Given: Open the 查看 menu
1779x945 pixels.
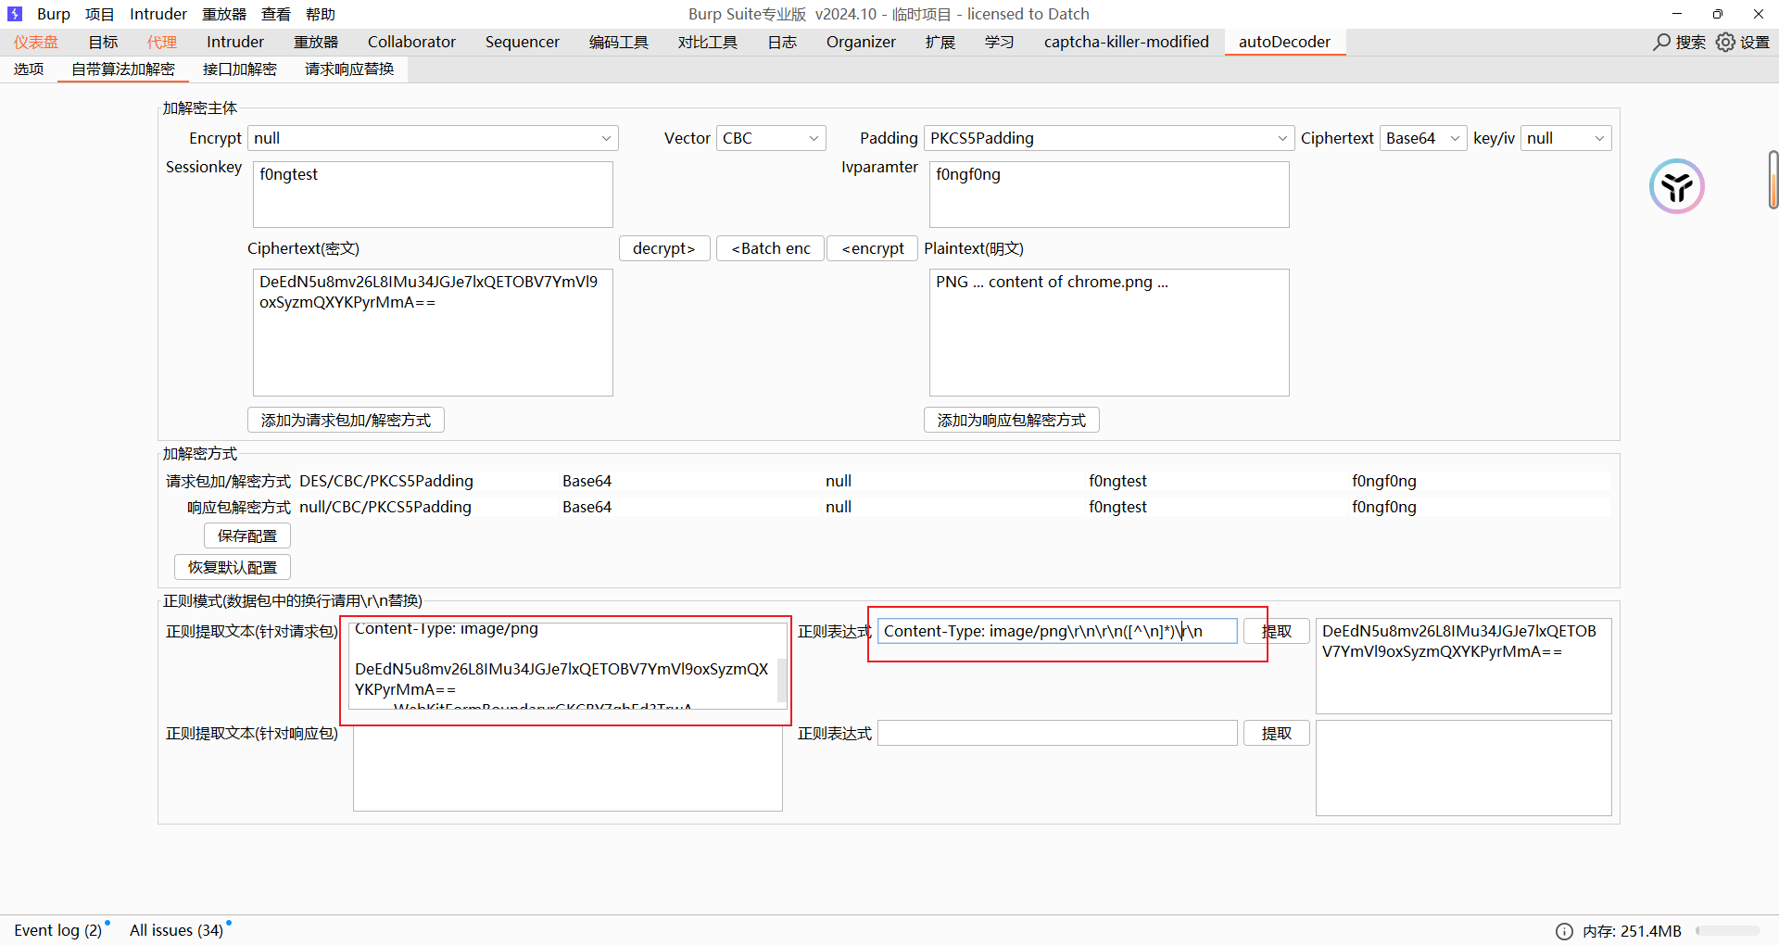Looking at the screenshot, I should click(x=276, y=14).
